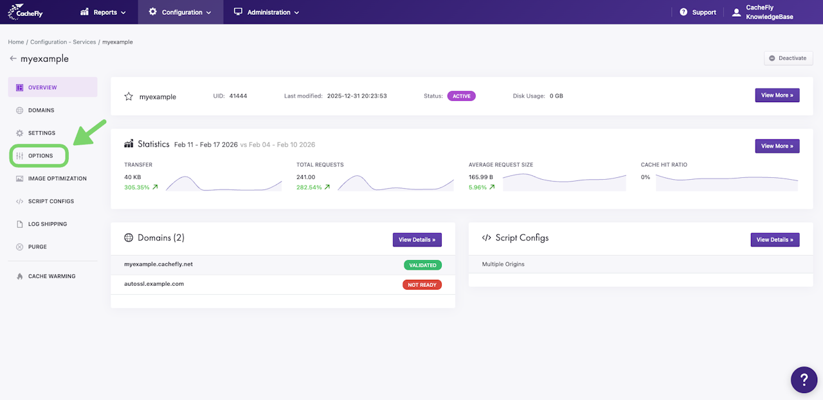Click the Log Shipping file icon

pos(19,224)
